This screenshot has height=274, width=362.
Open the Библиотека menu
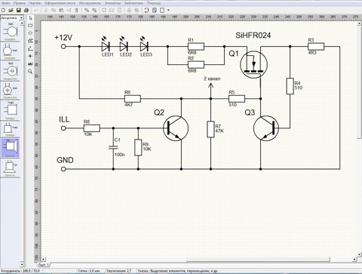[x=133, y=3]
